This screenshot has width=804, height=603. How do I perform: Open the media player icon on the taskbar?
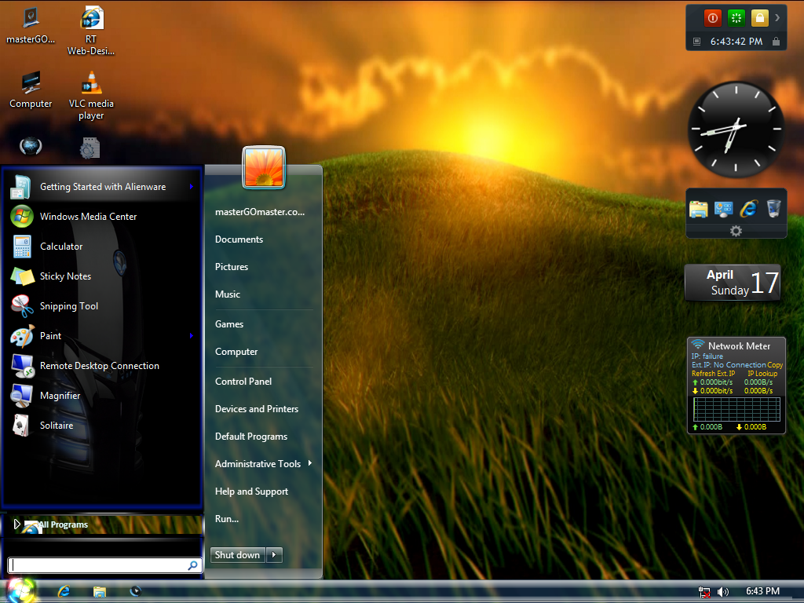[x=135, y=591]
